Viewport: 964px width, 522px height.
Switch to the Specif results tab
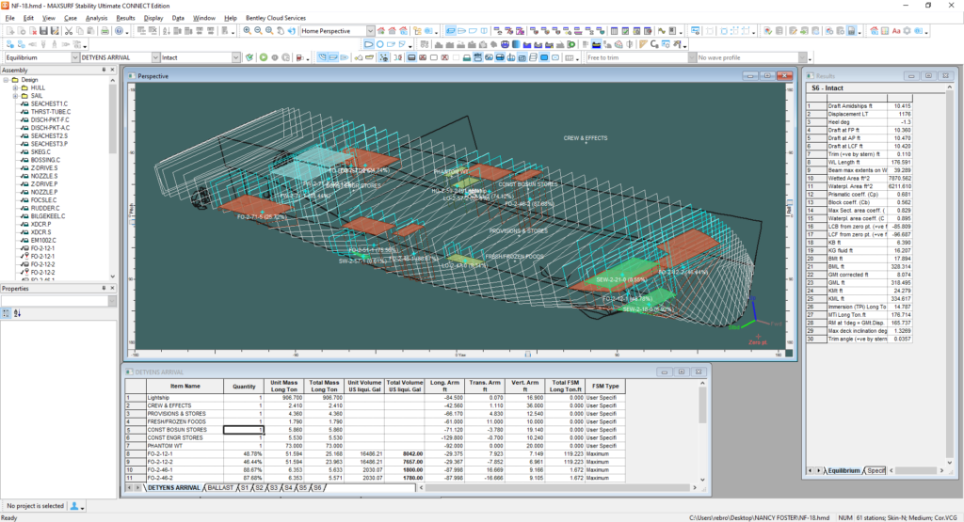click(876, 470)
